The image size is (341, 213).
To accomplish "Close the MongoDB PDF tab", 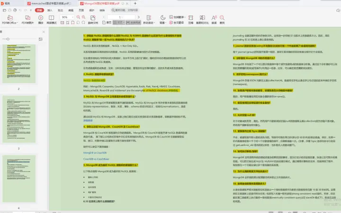I will coord(127,3).
